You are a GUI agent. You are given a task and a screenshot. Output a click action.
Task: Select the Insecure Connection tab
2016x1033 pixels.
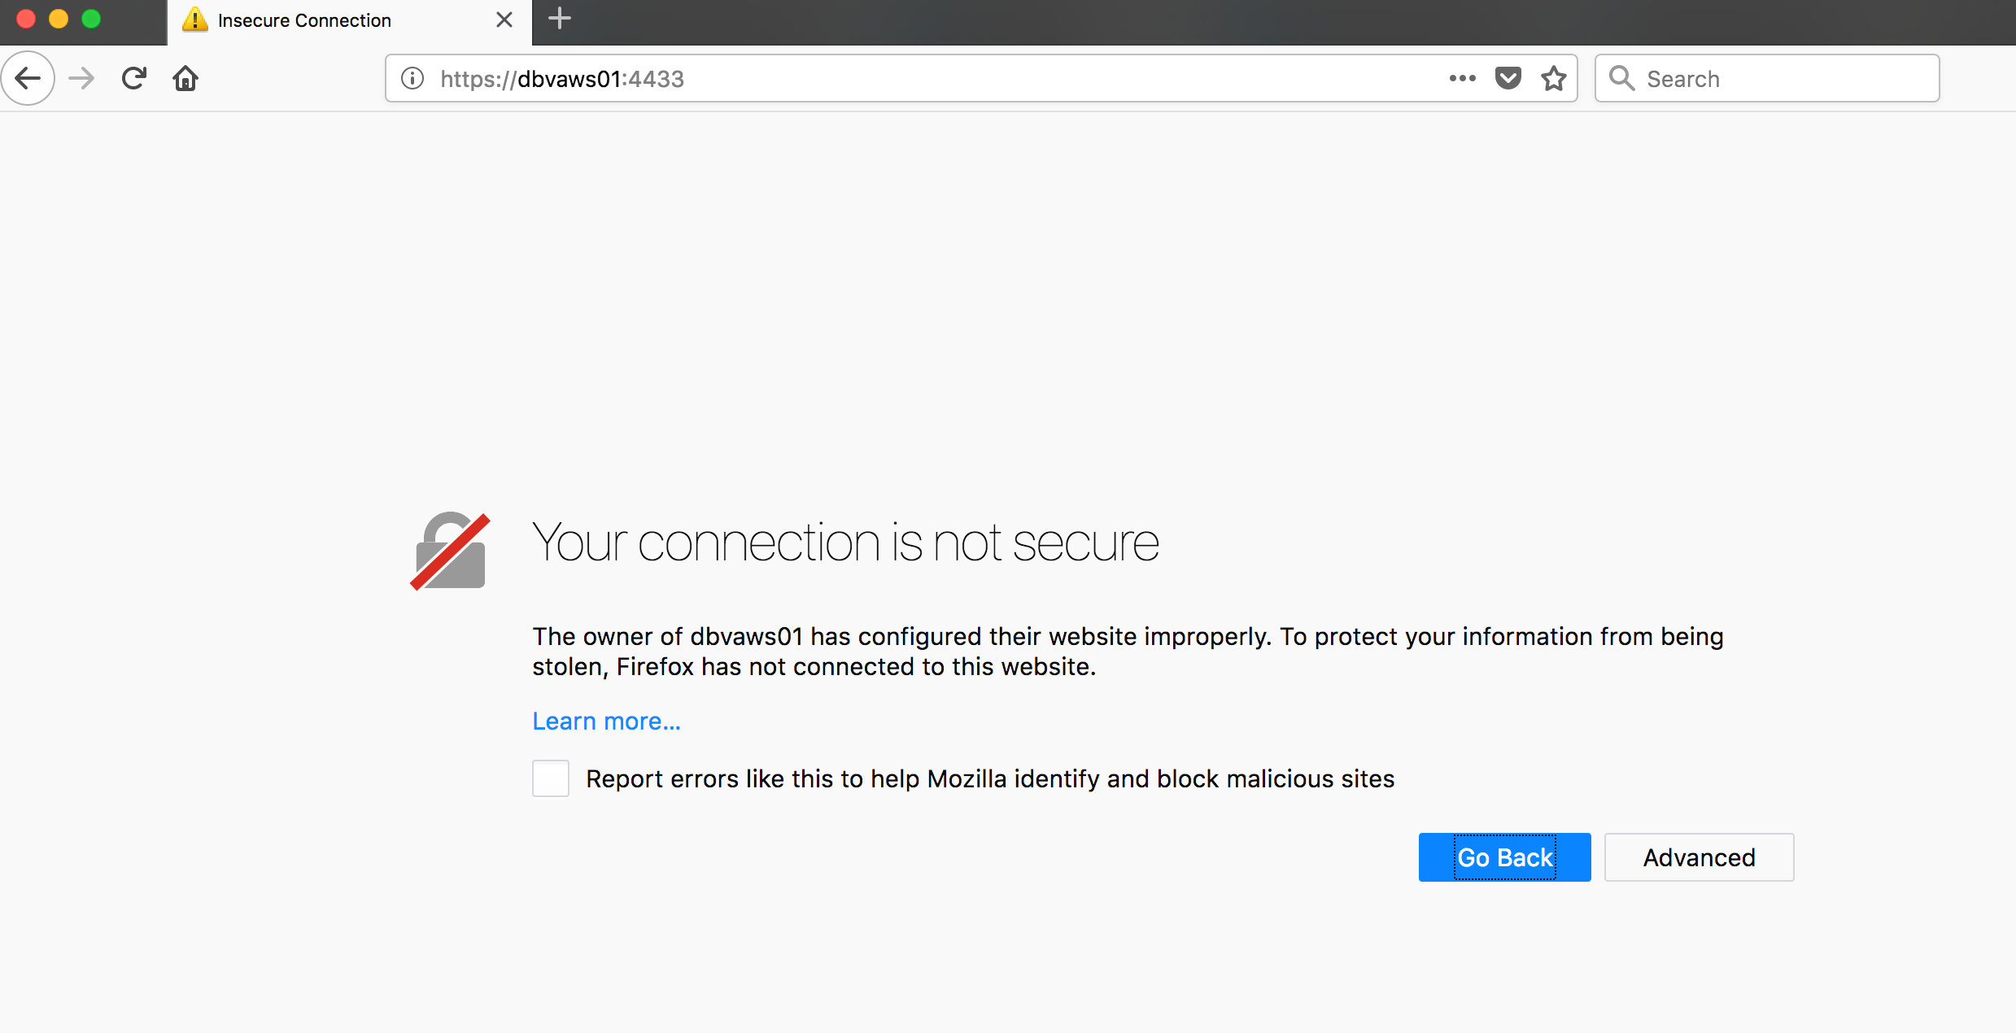point(350,22)
